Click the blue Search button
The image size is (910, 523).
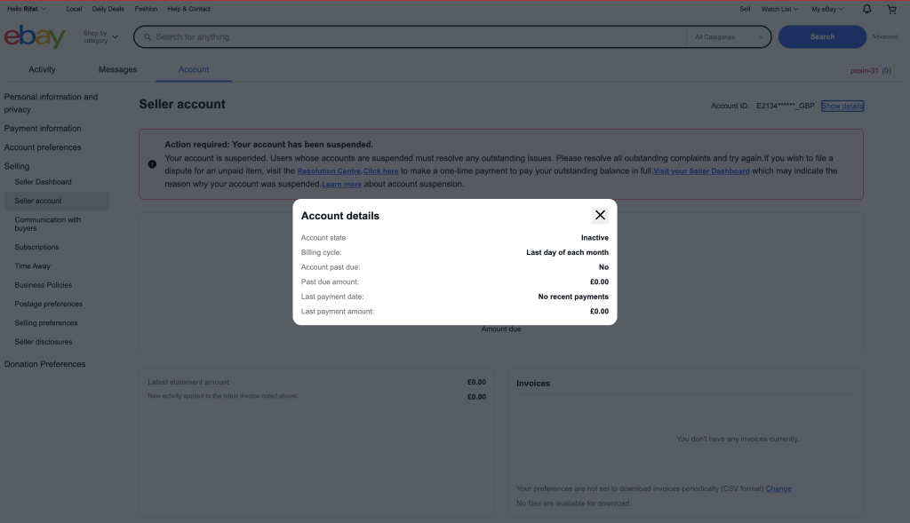tap(822, 36)
